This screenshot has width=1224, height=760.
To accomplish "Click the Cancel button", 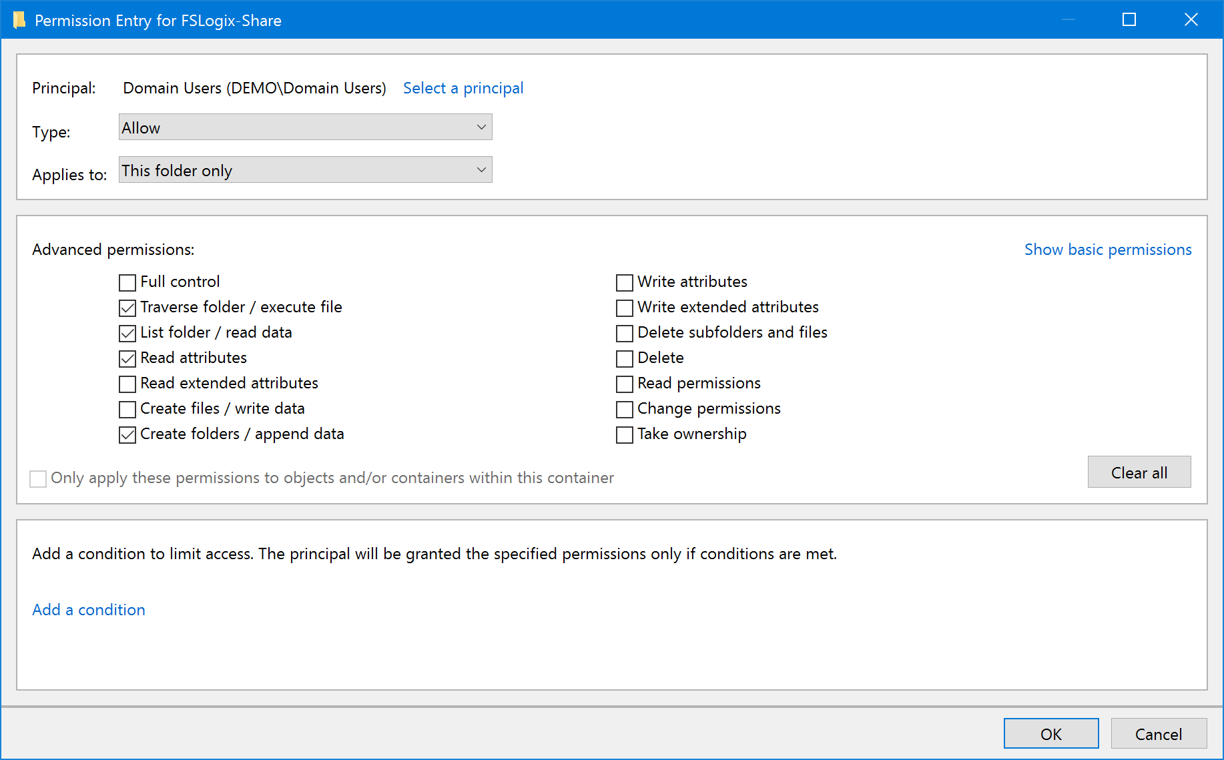I will (x=1159, y=733).
